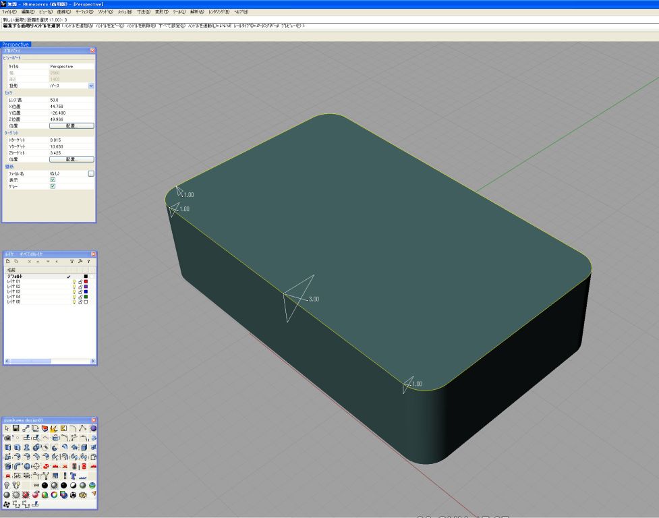Select the arrow pointer tool in the toolbar
The height and width of the screenshot is (518, 659).
7,428
